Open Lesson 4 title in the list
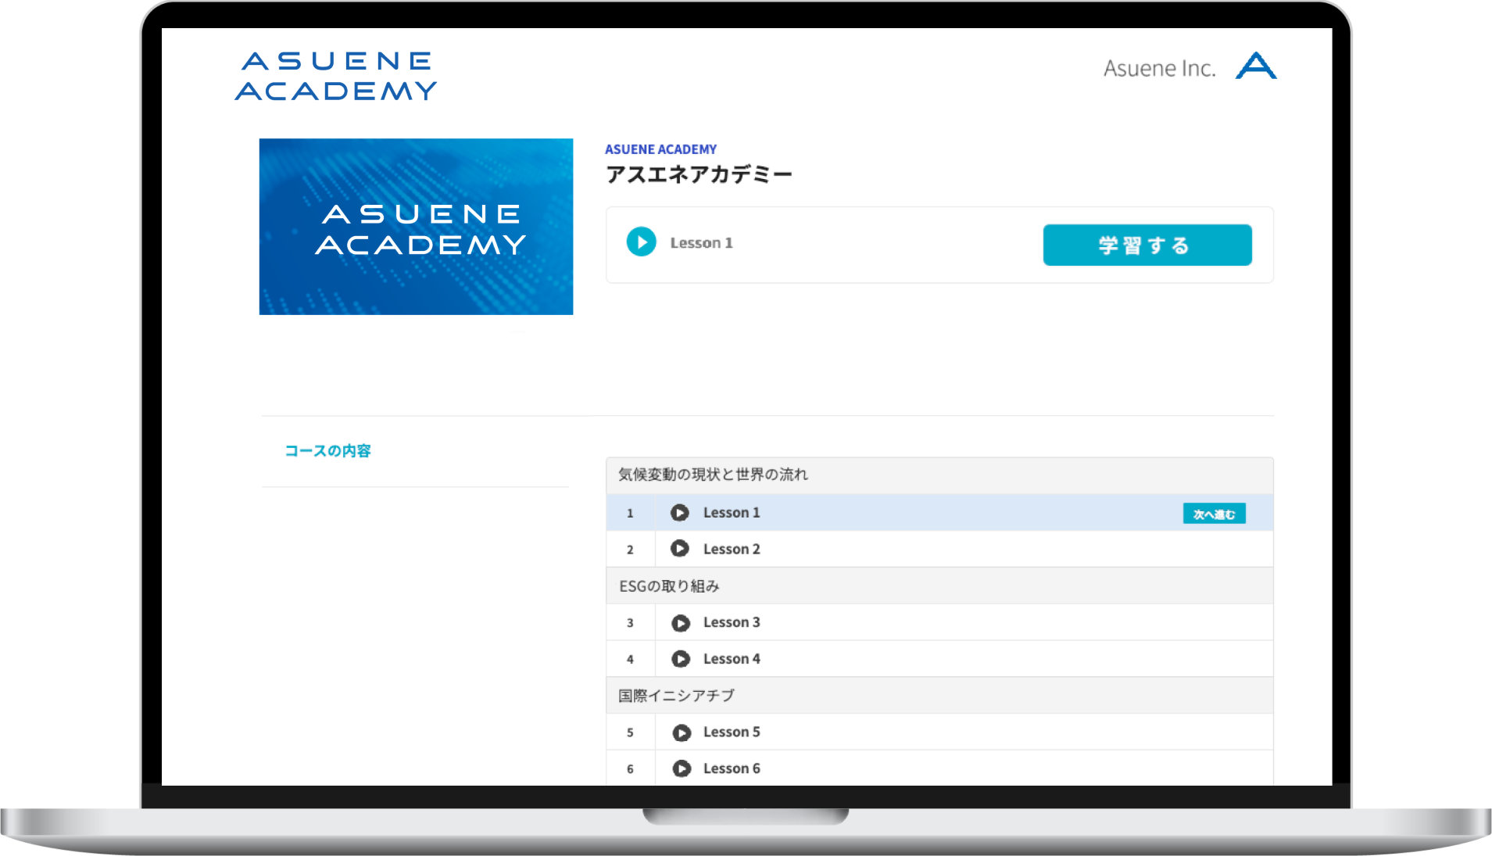 (x=732, y=659)
